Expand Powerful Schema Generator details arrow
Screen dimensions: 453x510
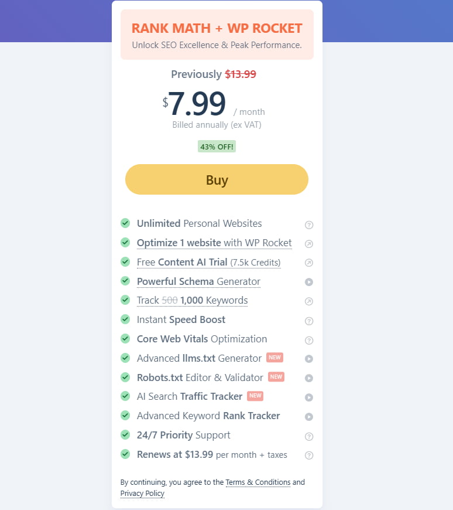309,282
